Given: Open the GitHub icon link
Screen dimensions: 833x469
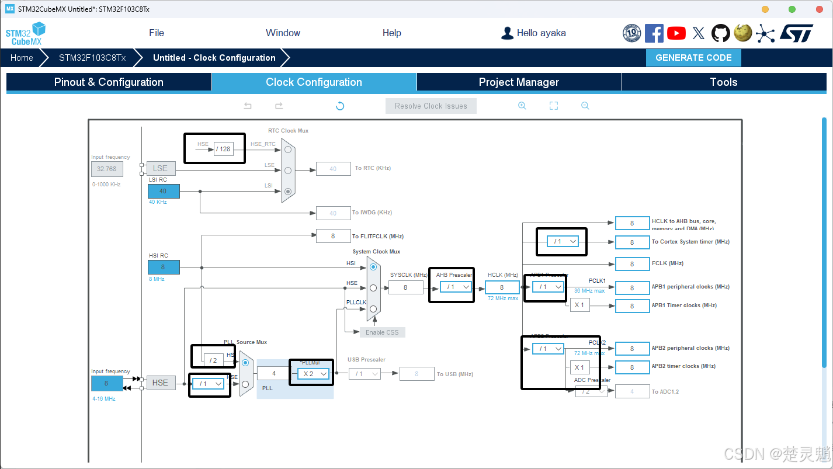Looking at the screenshot, I should (x=720, y=33).
